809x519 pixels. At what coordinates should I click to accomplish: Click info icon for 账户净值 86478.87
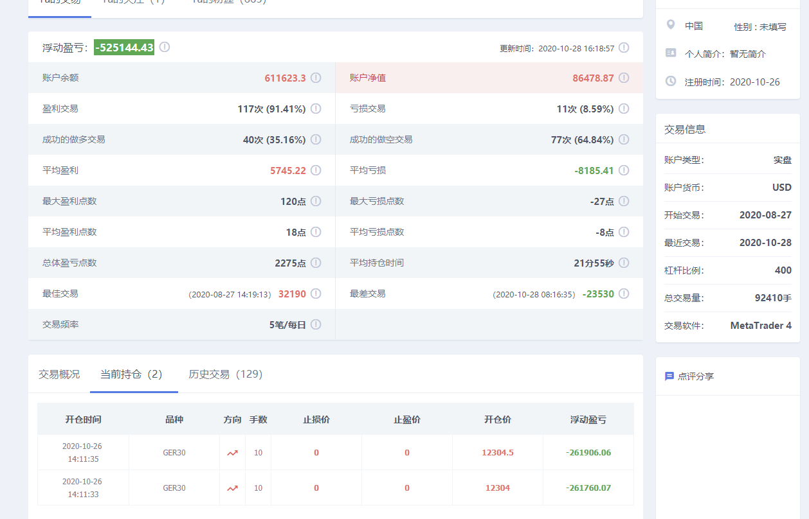624,78
